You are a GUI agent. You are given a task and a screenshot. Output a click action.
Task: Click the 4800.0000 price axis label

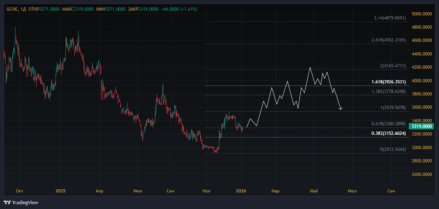[421, 27]
